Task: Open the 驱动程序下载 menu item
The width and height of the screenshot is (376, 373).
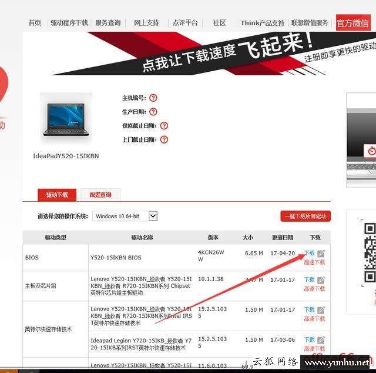Action: pyautogui.click(x=69, y=23)
